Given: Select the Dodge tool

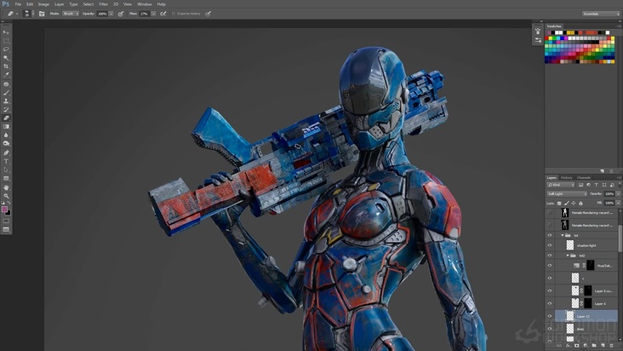Looking at the screenshot, I should click(x=6, y=143).
